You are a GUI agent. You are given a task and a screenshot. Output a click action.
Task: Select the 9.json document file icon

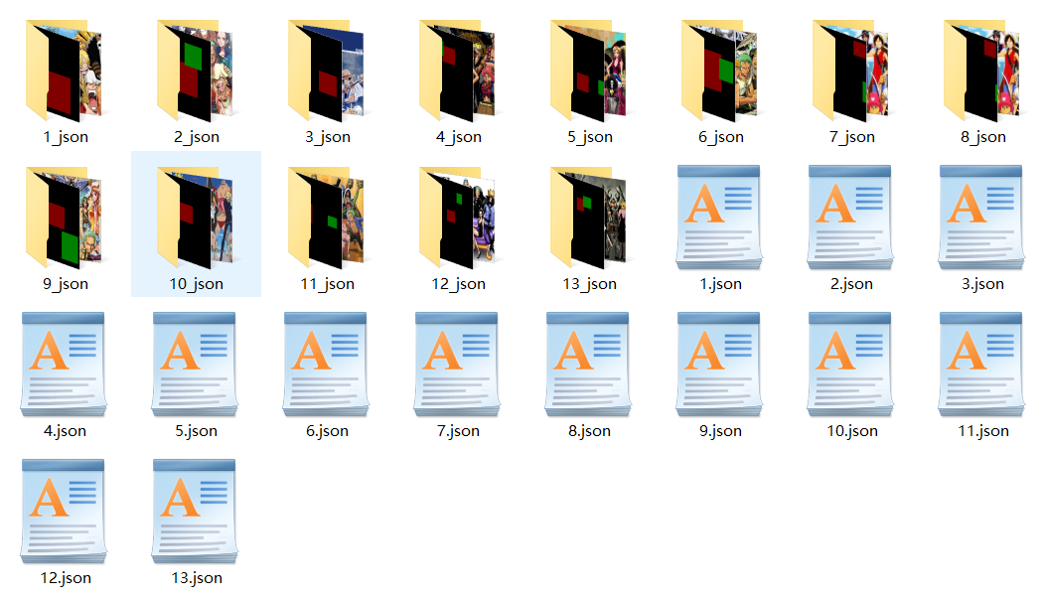click(719, 365)
